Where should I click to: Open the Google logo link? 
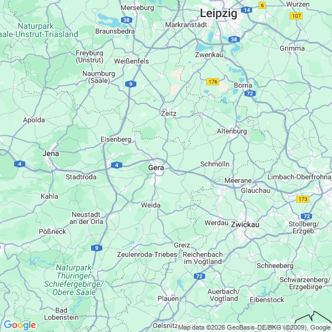point(20,325)
